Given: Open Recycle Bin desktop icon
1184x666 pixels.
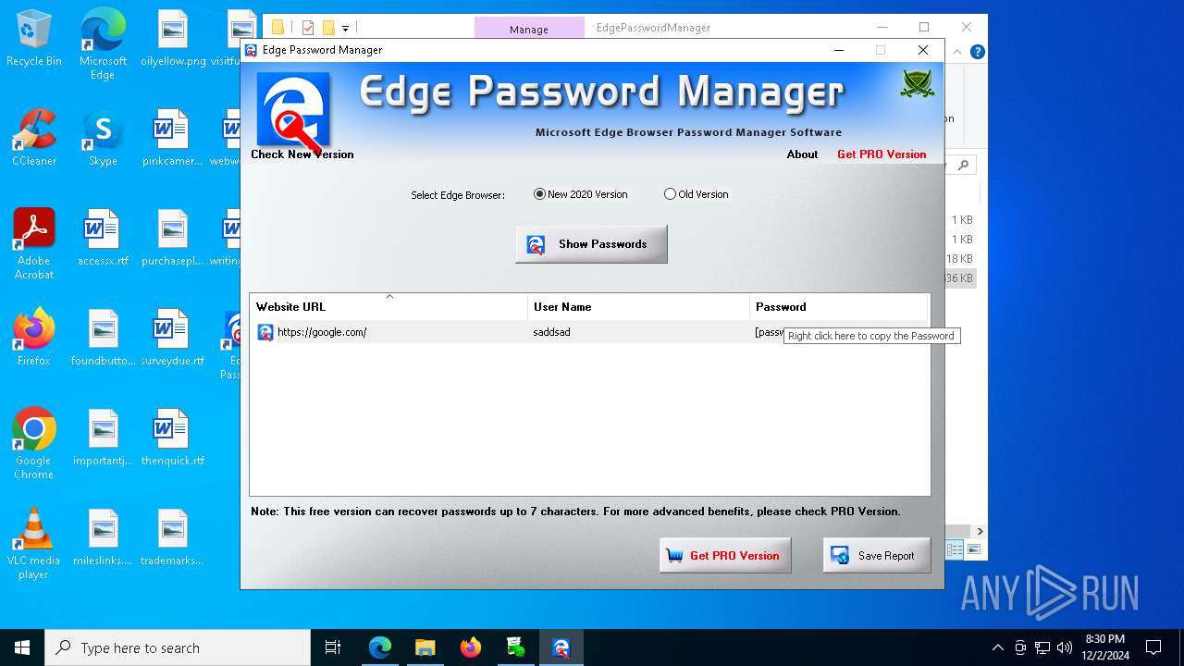Looking at the screenshot, I should (x=34, y=39).
